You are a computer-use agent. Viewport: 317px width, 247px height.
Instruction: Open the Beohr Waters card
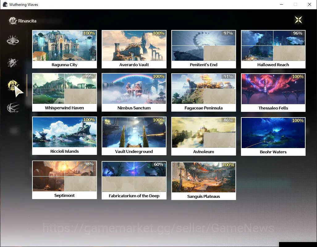273,136
